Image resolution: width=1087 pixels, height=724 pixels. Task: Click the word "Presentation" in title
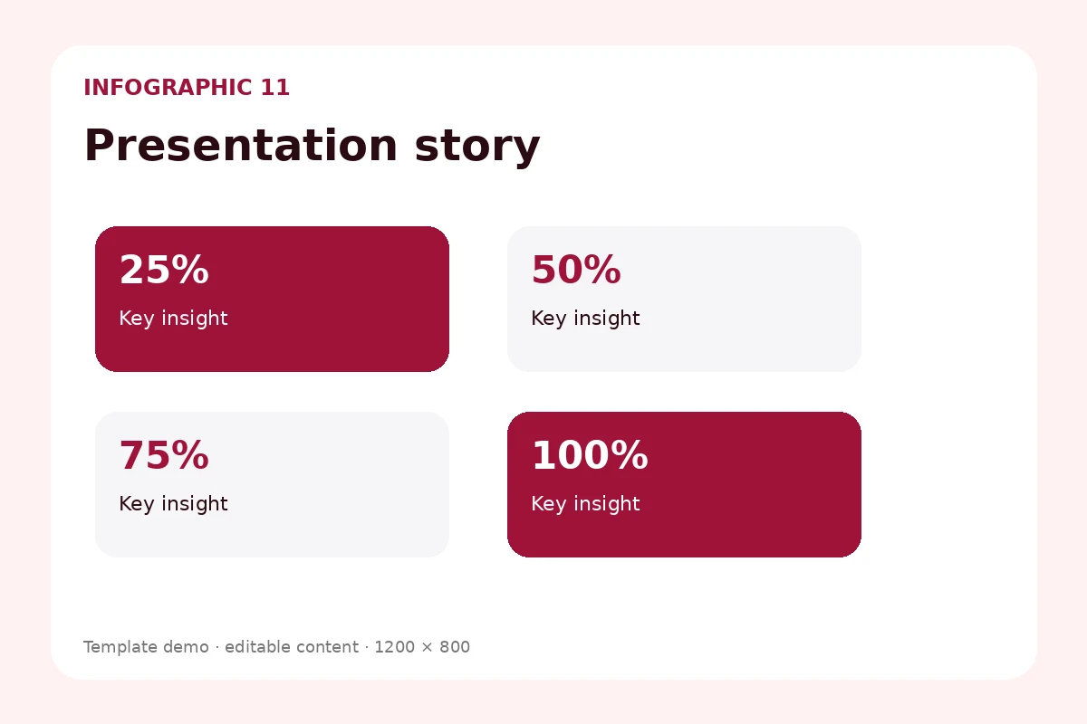[x=241, y=146]
